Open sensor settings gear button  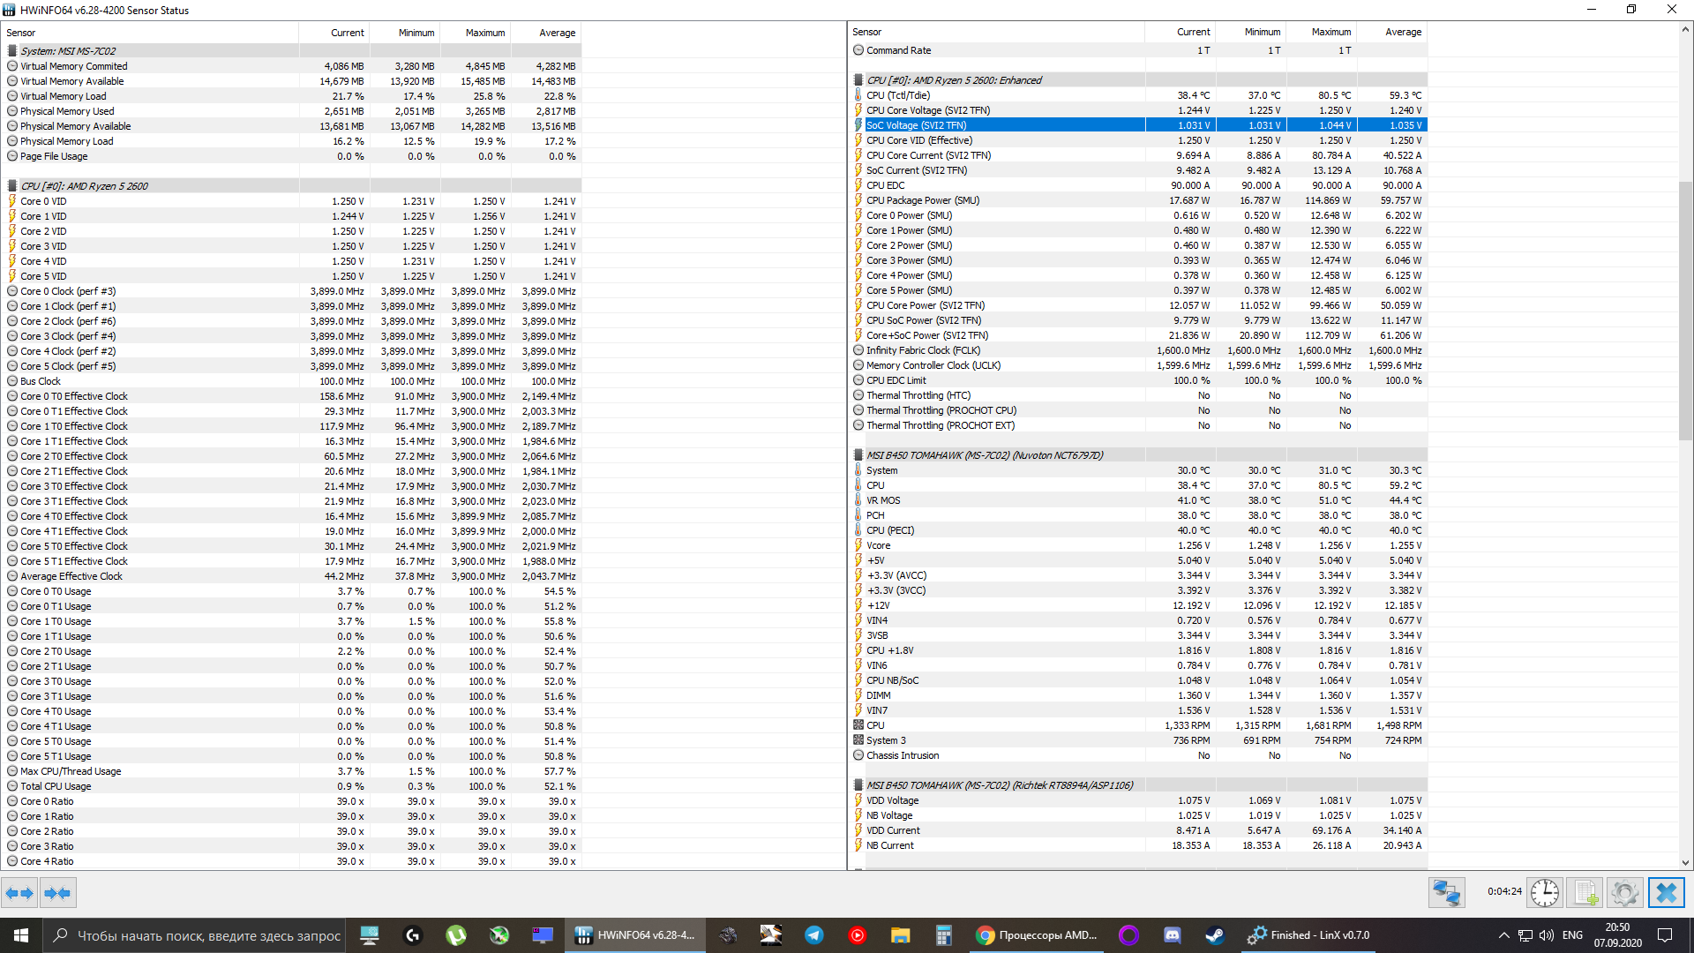pyautogui.click(x=1624, y=893)
